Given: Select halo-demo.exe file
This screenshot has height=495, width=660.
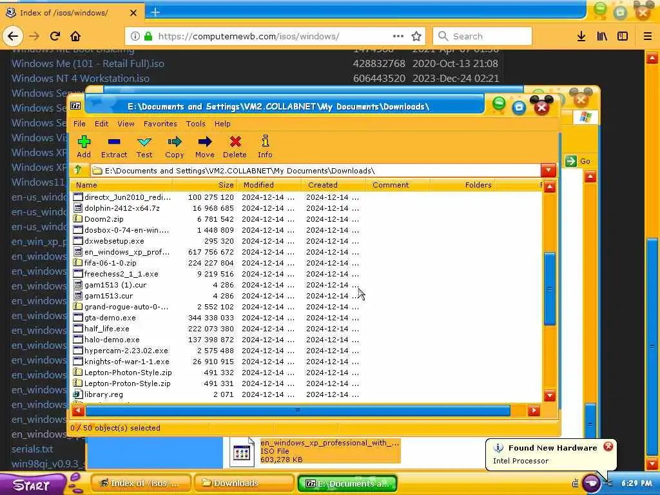Looking at the screenshot, I should (x=112, y=340).
